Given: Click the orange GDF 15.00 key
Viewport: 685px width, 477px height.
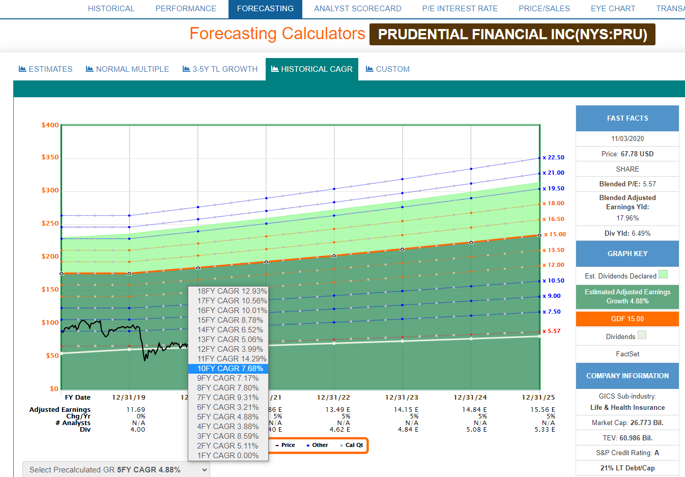Looking at the screenshot, I should pos(627,319).
